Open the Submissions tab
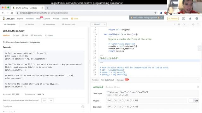The image size is (202, 113). pos(49,24)
